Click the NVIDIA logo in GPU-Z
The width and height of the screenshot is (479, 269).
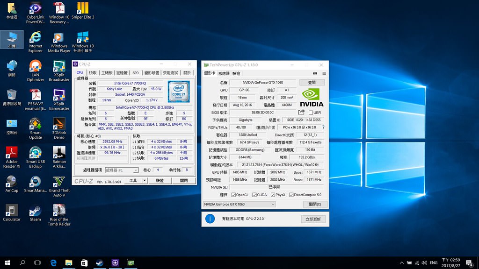(311, 97)
